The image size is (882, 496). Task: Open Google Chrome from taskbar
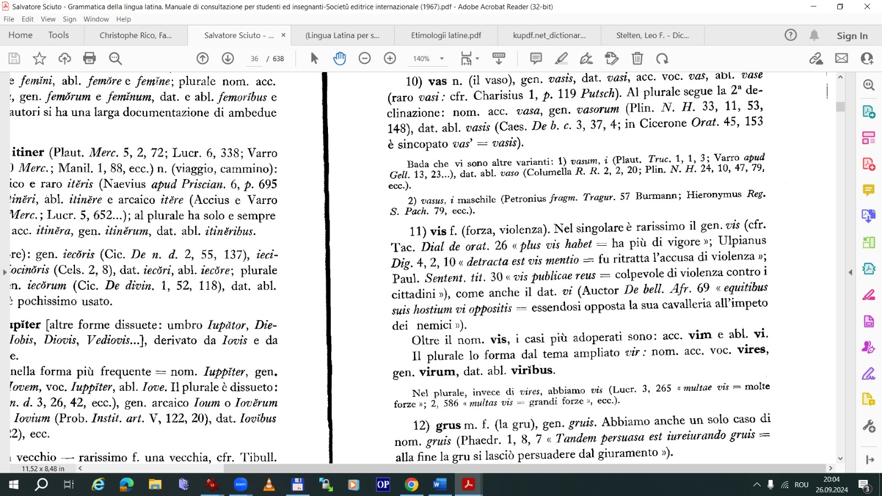coord(411,485)
